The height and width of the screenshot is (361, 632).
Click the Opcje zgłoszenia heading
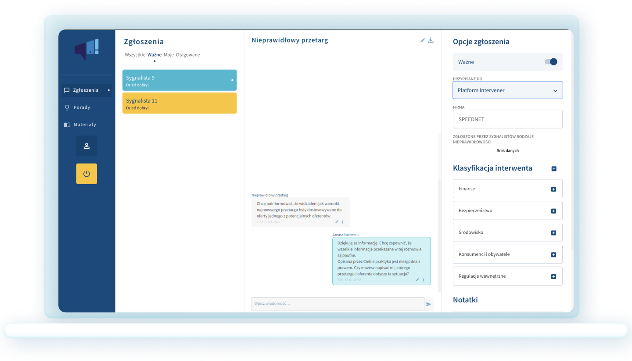coord(481,42)
